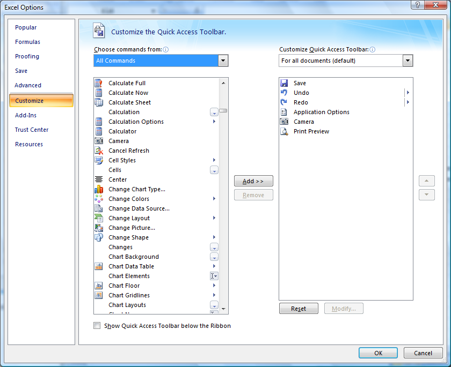This screenshot has height=367, width=451.
Task: Click the Cell Styles icon
Action: tap(99, 160)
